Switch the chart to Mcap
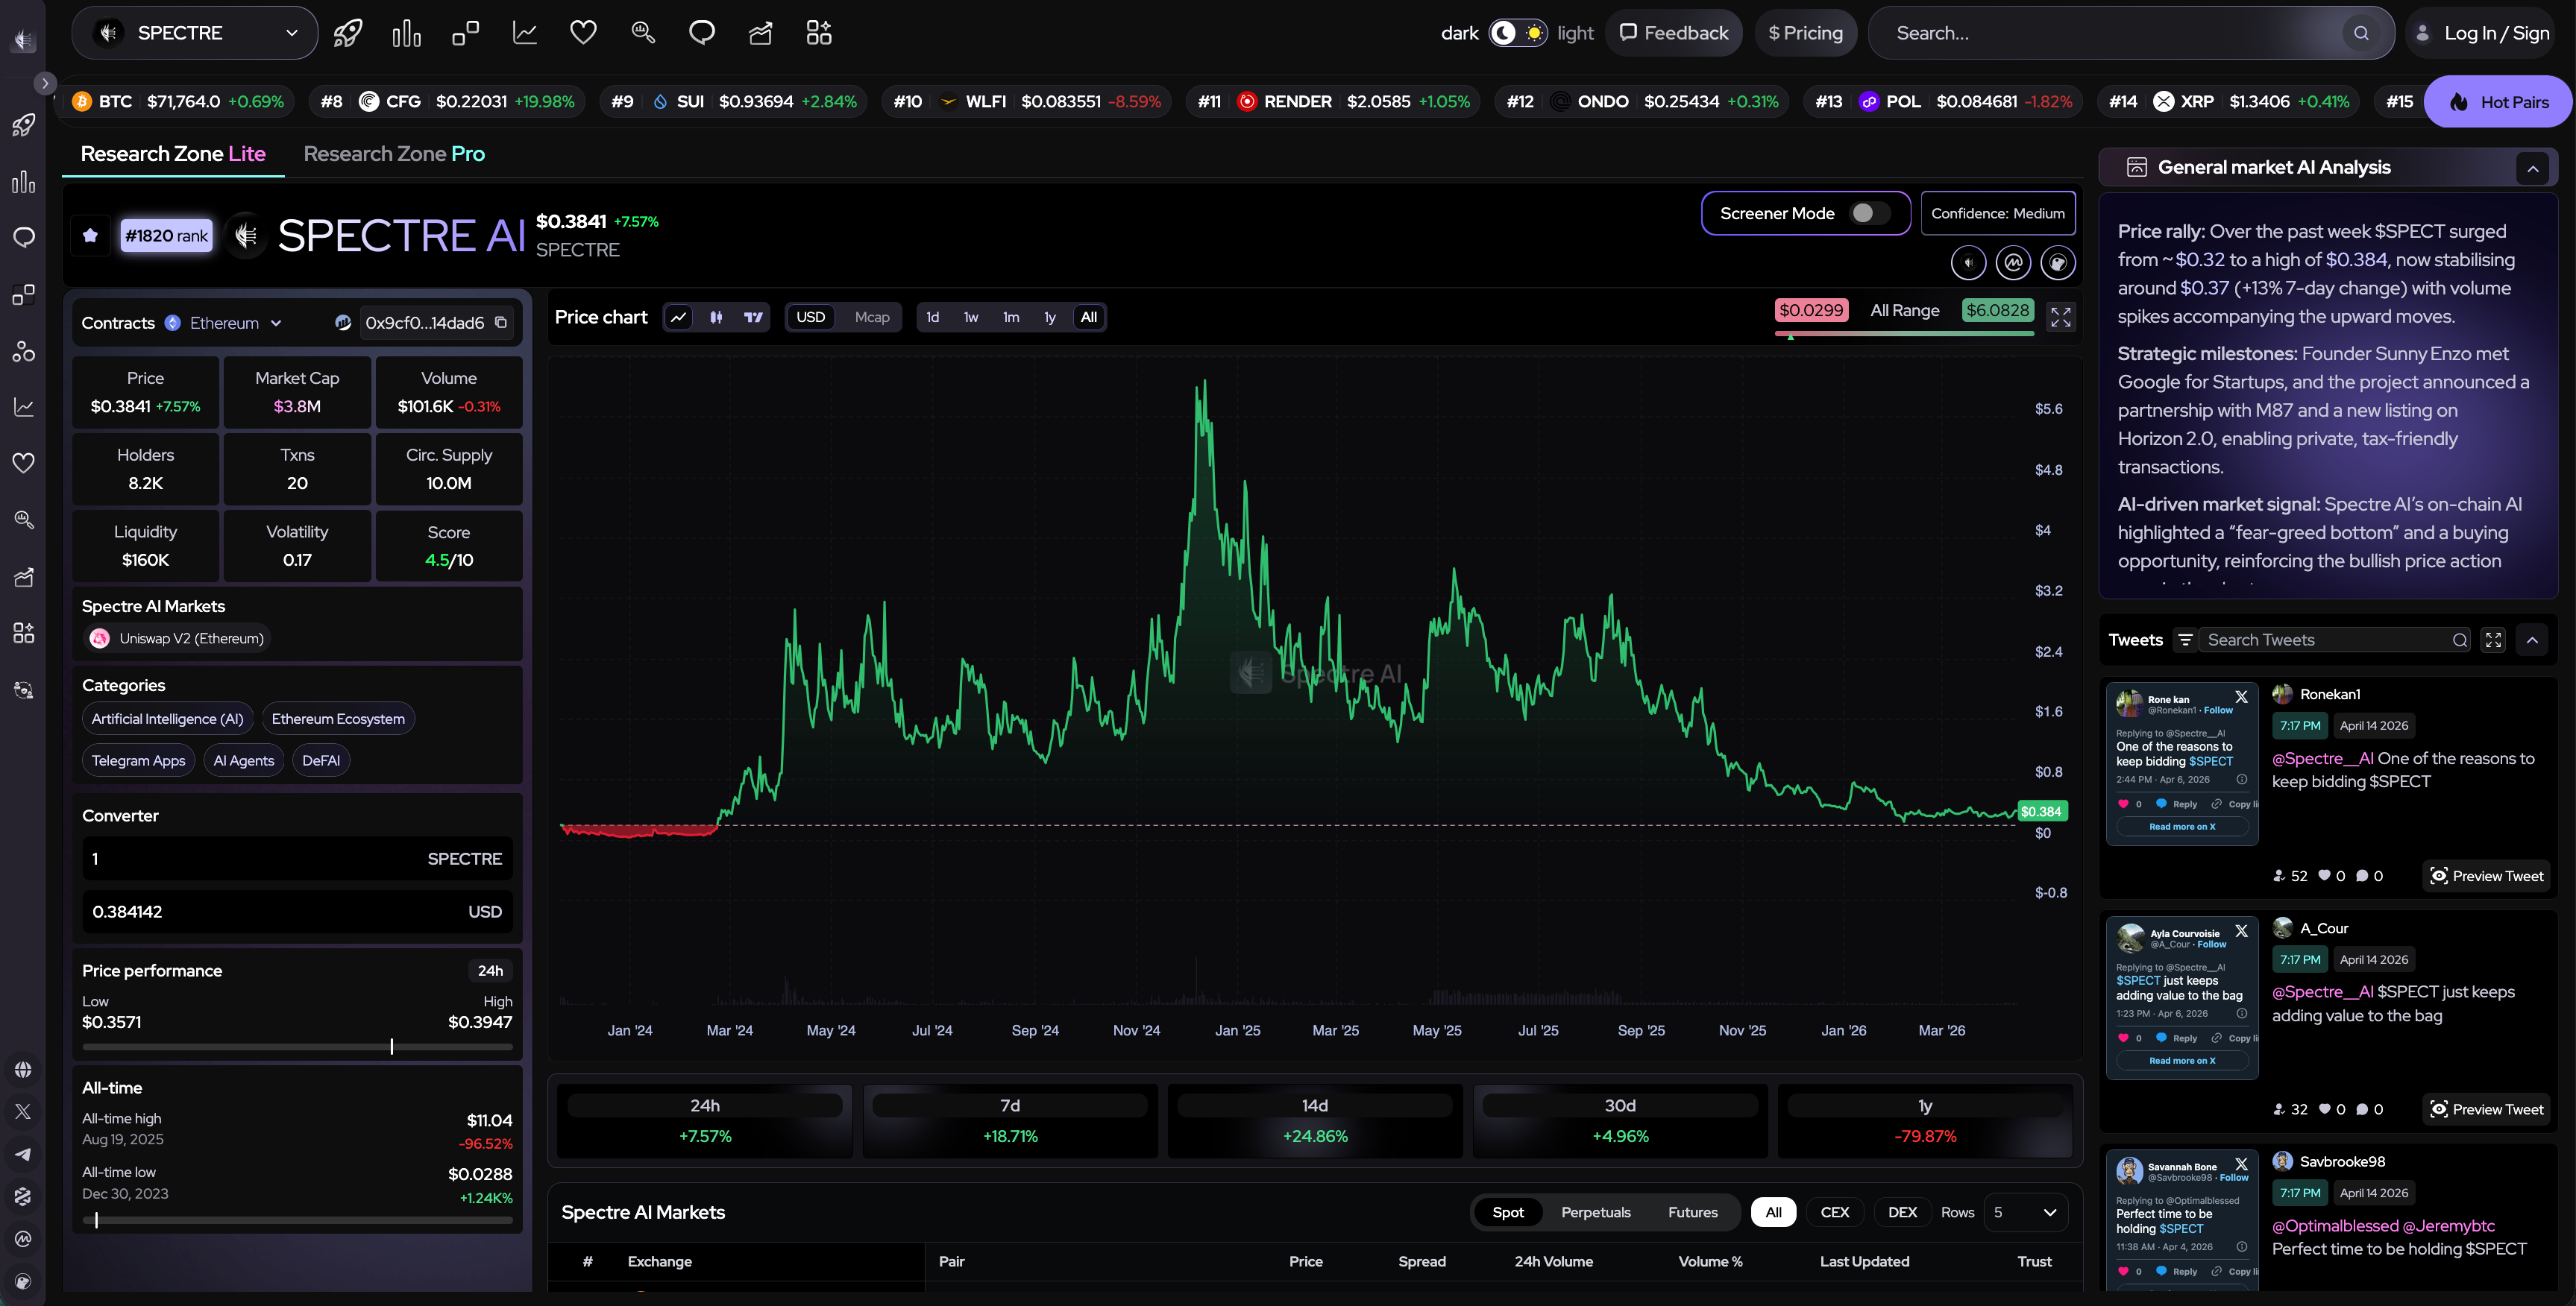Viewport: 2576px width, 1306px height. pos(872,317)
